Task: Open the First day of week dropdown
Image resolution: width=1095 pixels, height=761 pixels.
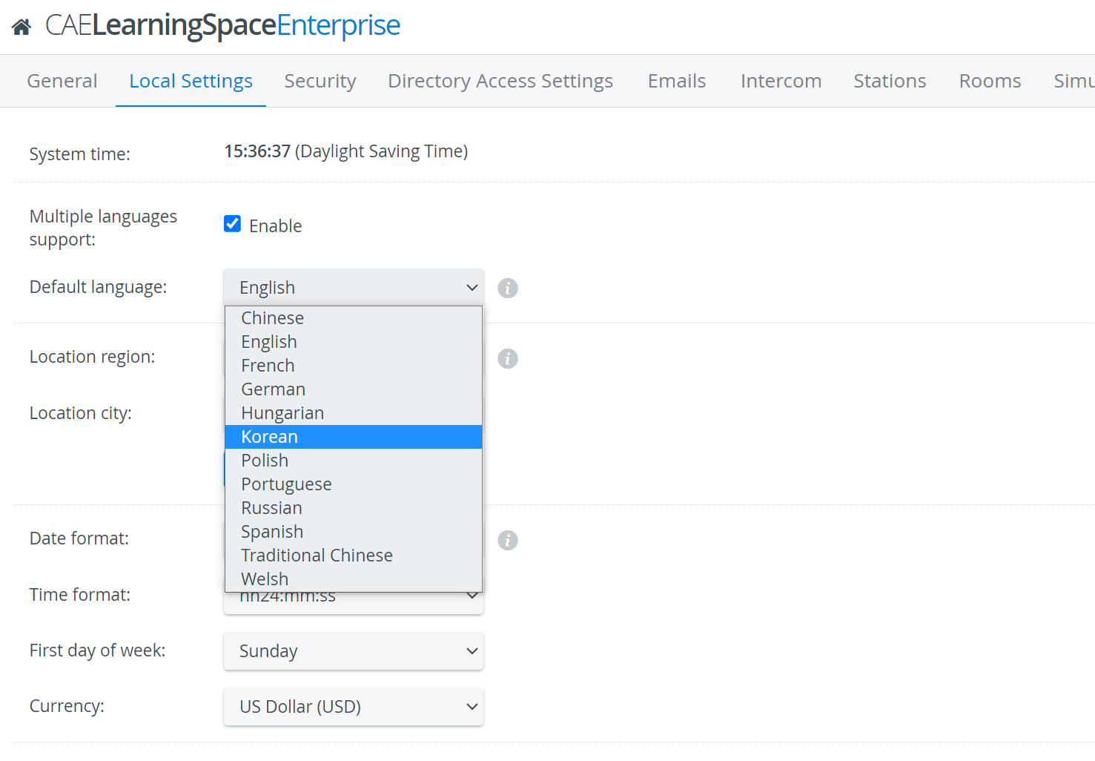Action: click(354, 650)
